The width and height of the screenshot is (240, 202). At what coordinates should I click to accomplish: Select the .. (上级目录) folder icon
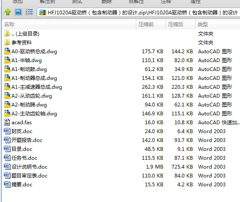[7, 33]
